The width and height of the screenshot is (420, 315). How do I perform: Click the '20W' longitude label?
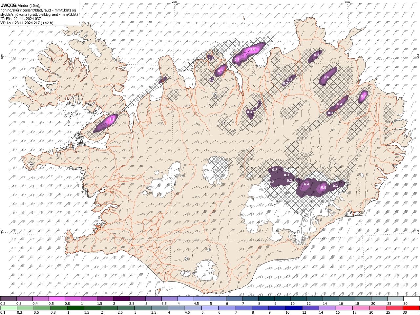(x=174, y=2)
